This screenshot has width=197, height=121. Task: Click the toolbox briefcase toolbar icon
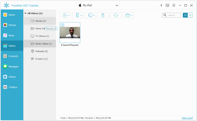128,15
